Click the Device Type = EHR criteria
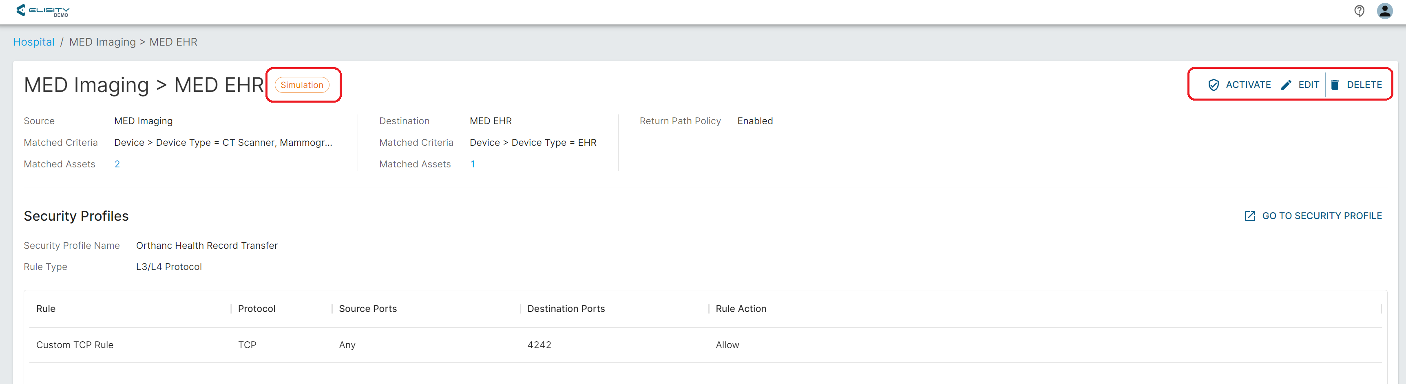 [x=533, y=143]
